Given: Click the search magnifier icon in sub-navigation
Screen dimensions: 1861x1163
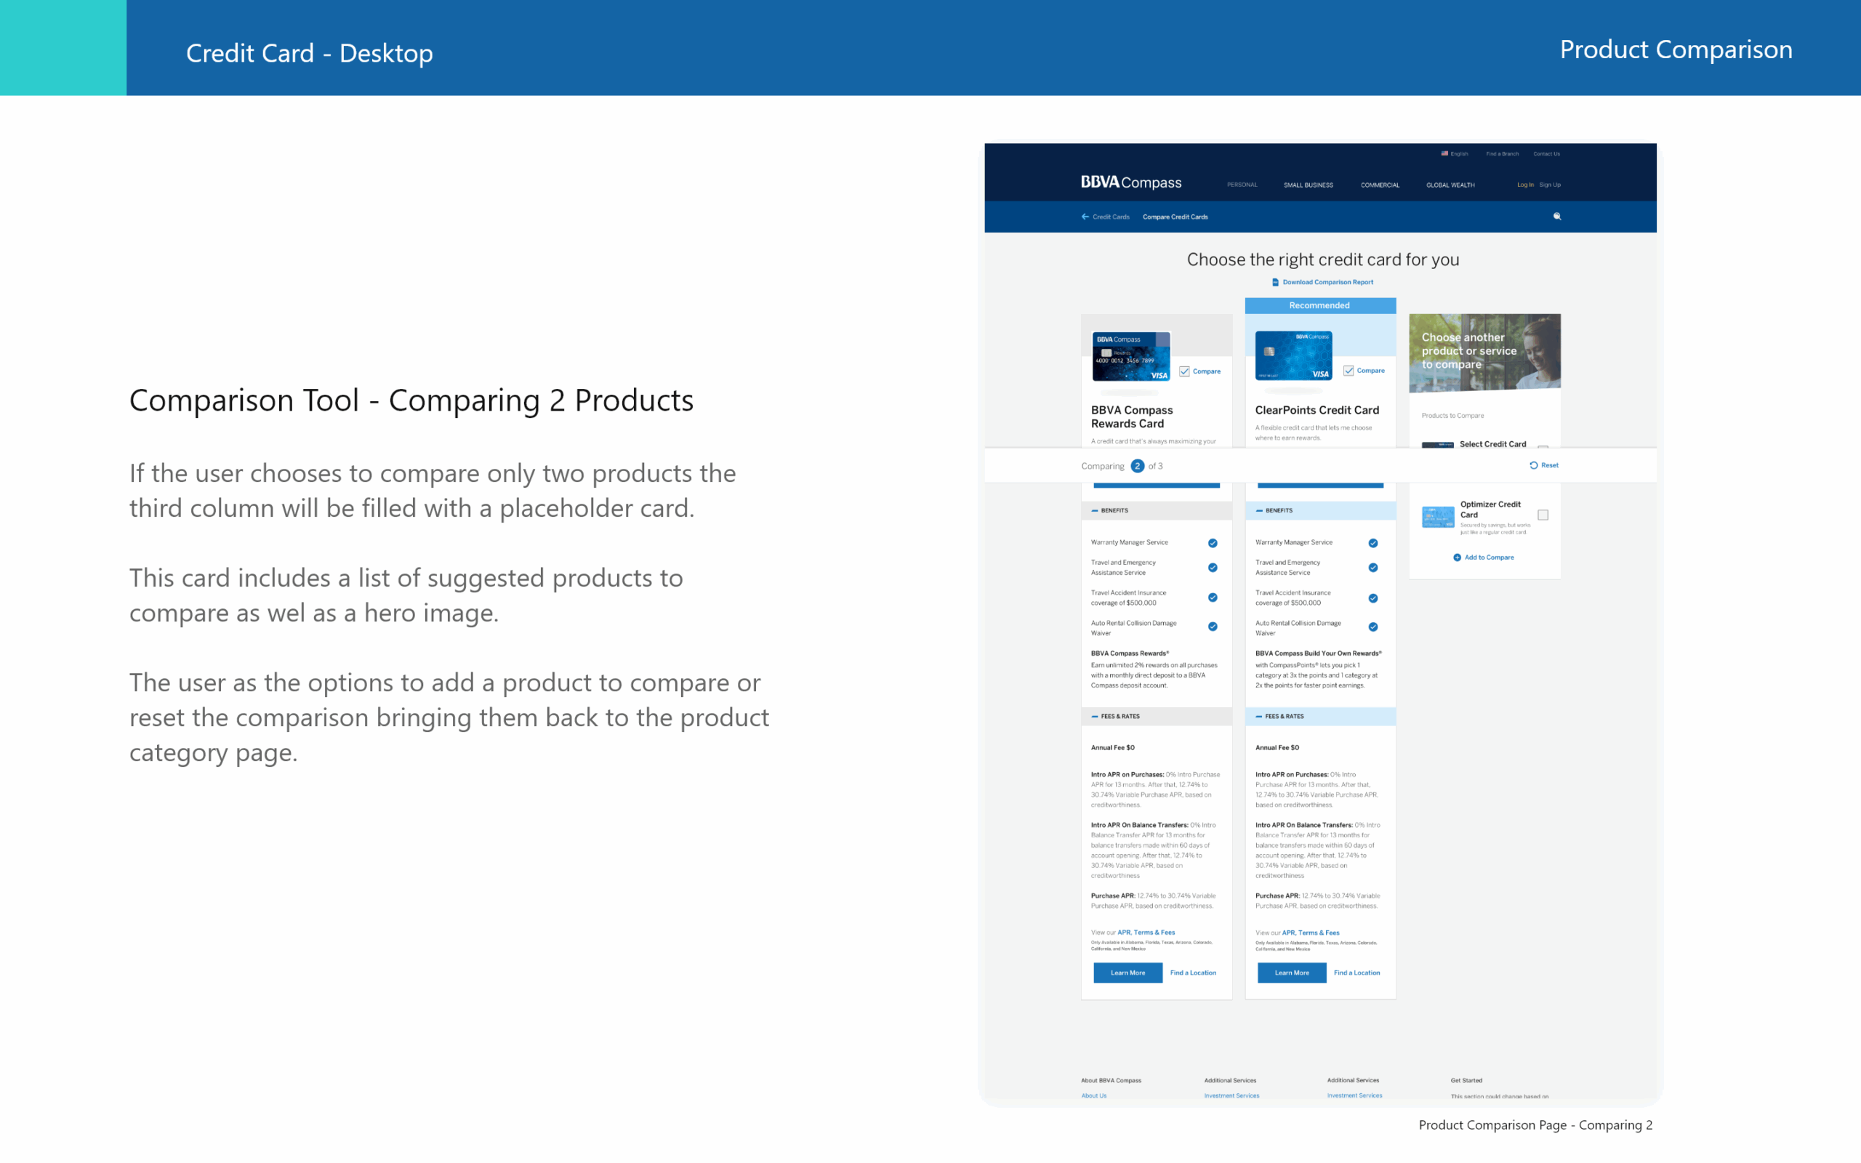Looking at the screenshot, I should 1557,216.
